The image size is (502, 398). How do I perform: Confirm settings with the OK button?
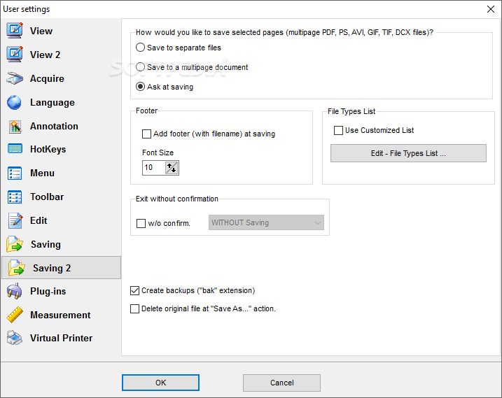tap(161, 383)
